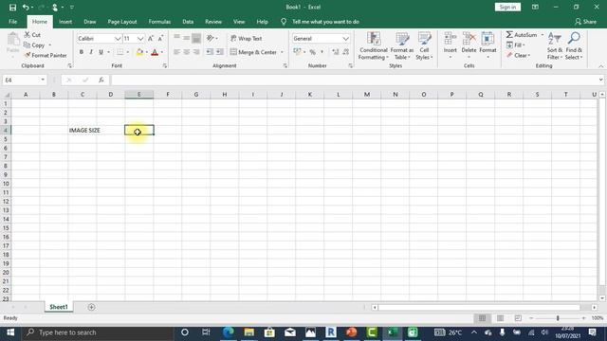Click the Format cells icon in Cells group
Image resolution: width=607 pixels, height=341 pixels.
487,39
